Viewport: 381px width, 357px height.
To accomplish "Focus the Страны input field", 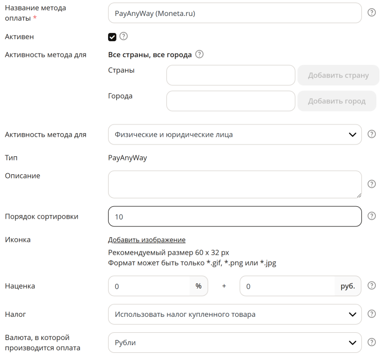I will click(231, 75).
